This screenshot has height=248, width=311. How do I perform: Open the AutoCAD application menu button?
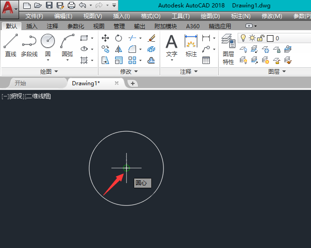point(10,9)
